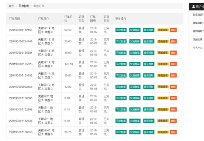Screen dimensions: 204x141
Task: Click 重新提取 for order 220190508154938
Action: tap(149, 75)
